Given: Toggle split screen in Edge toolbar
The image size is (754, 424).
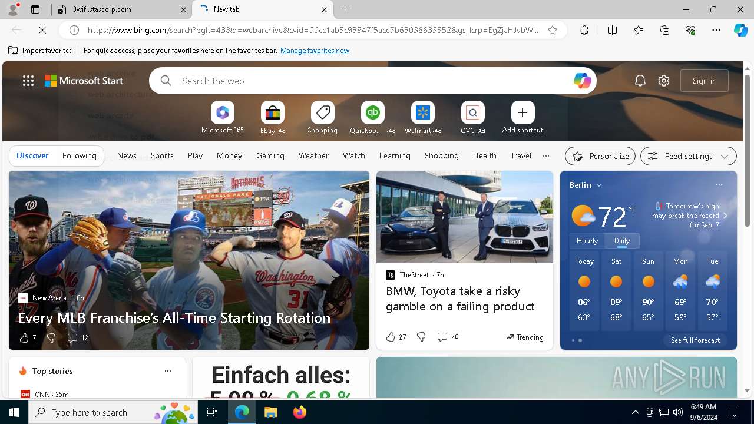Looking at the screenshot, I should point(612,30).
